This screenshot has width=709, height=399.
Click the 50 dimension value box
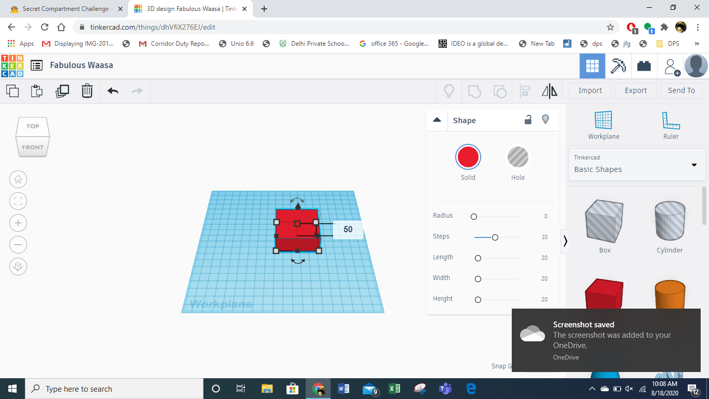pos(348,230)
